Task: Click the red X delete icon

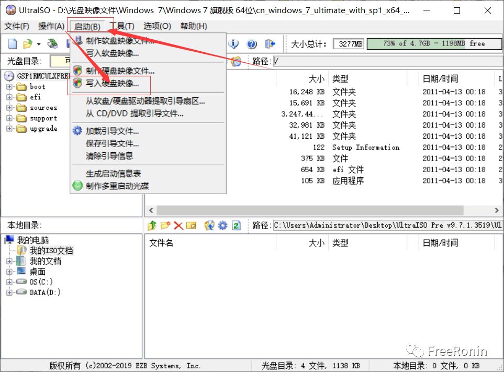Action: (x=178, y=226)
